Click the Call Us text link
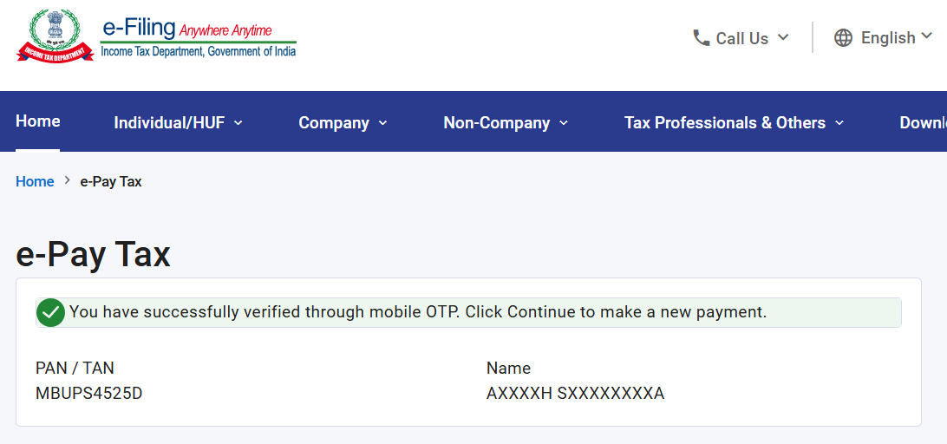The height and width of the screenshot is (444, 947). pos(742,38)
